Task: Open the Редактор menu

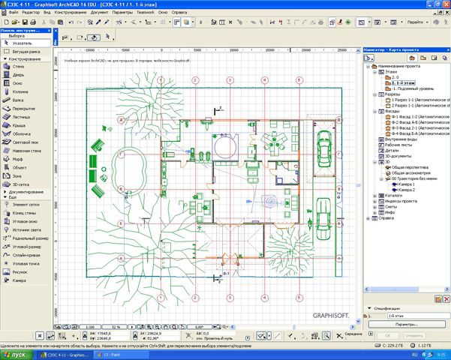Action: pyautogui.click(x=31, y=12)
